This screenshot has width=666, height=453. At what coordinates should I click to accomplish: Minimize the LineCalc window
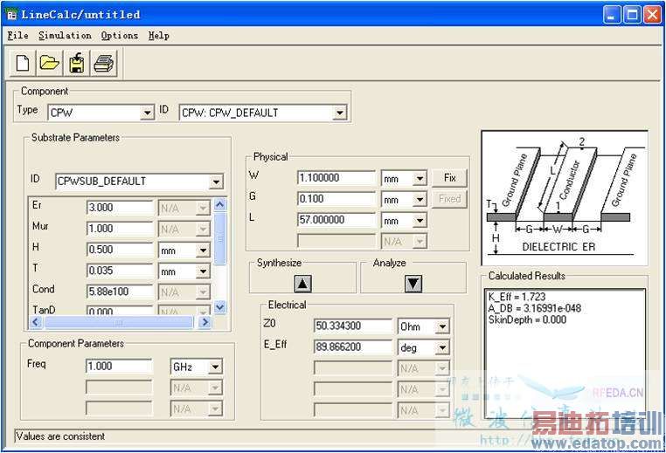[x=611, y=15]
